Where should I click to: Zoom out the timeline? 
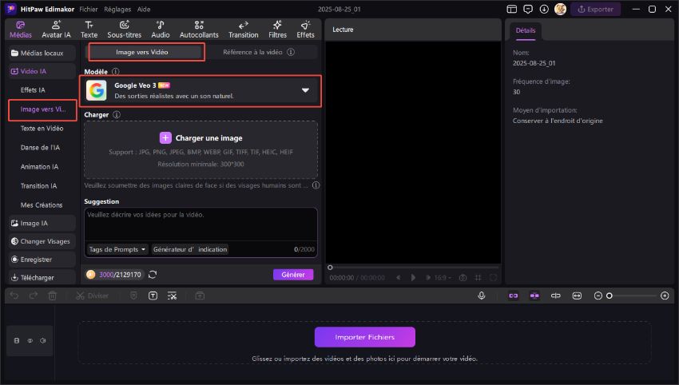pyautogui.click(x=598, y=296)
